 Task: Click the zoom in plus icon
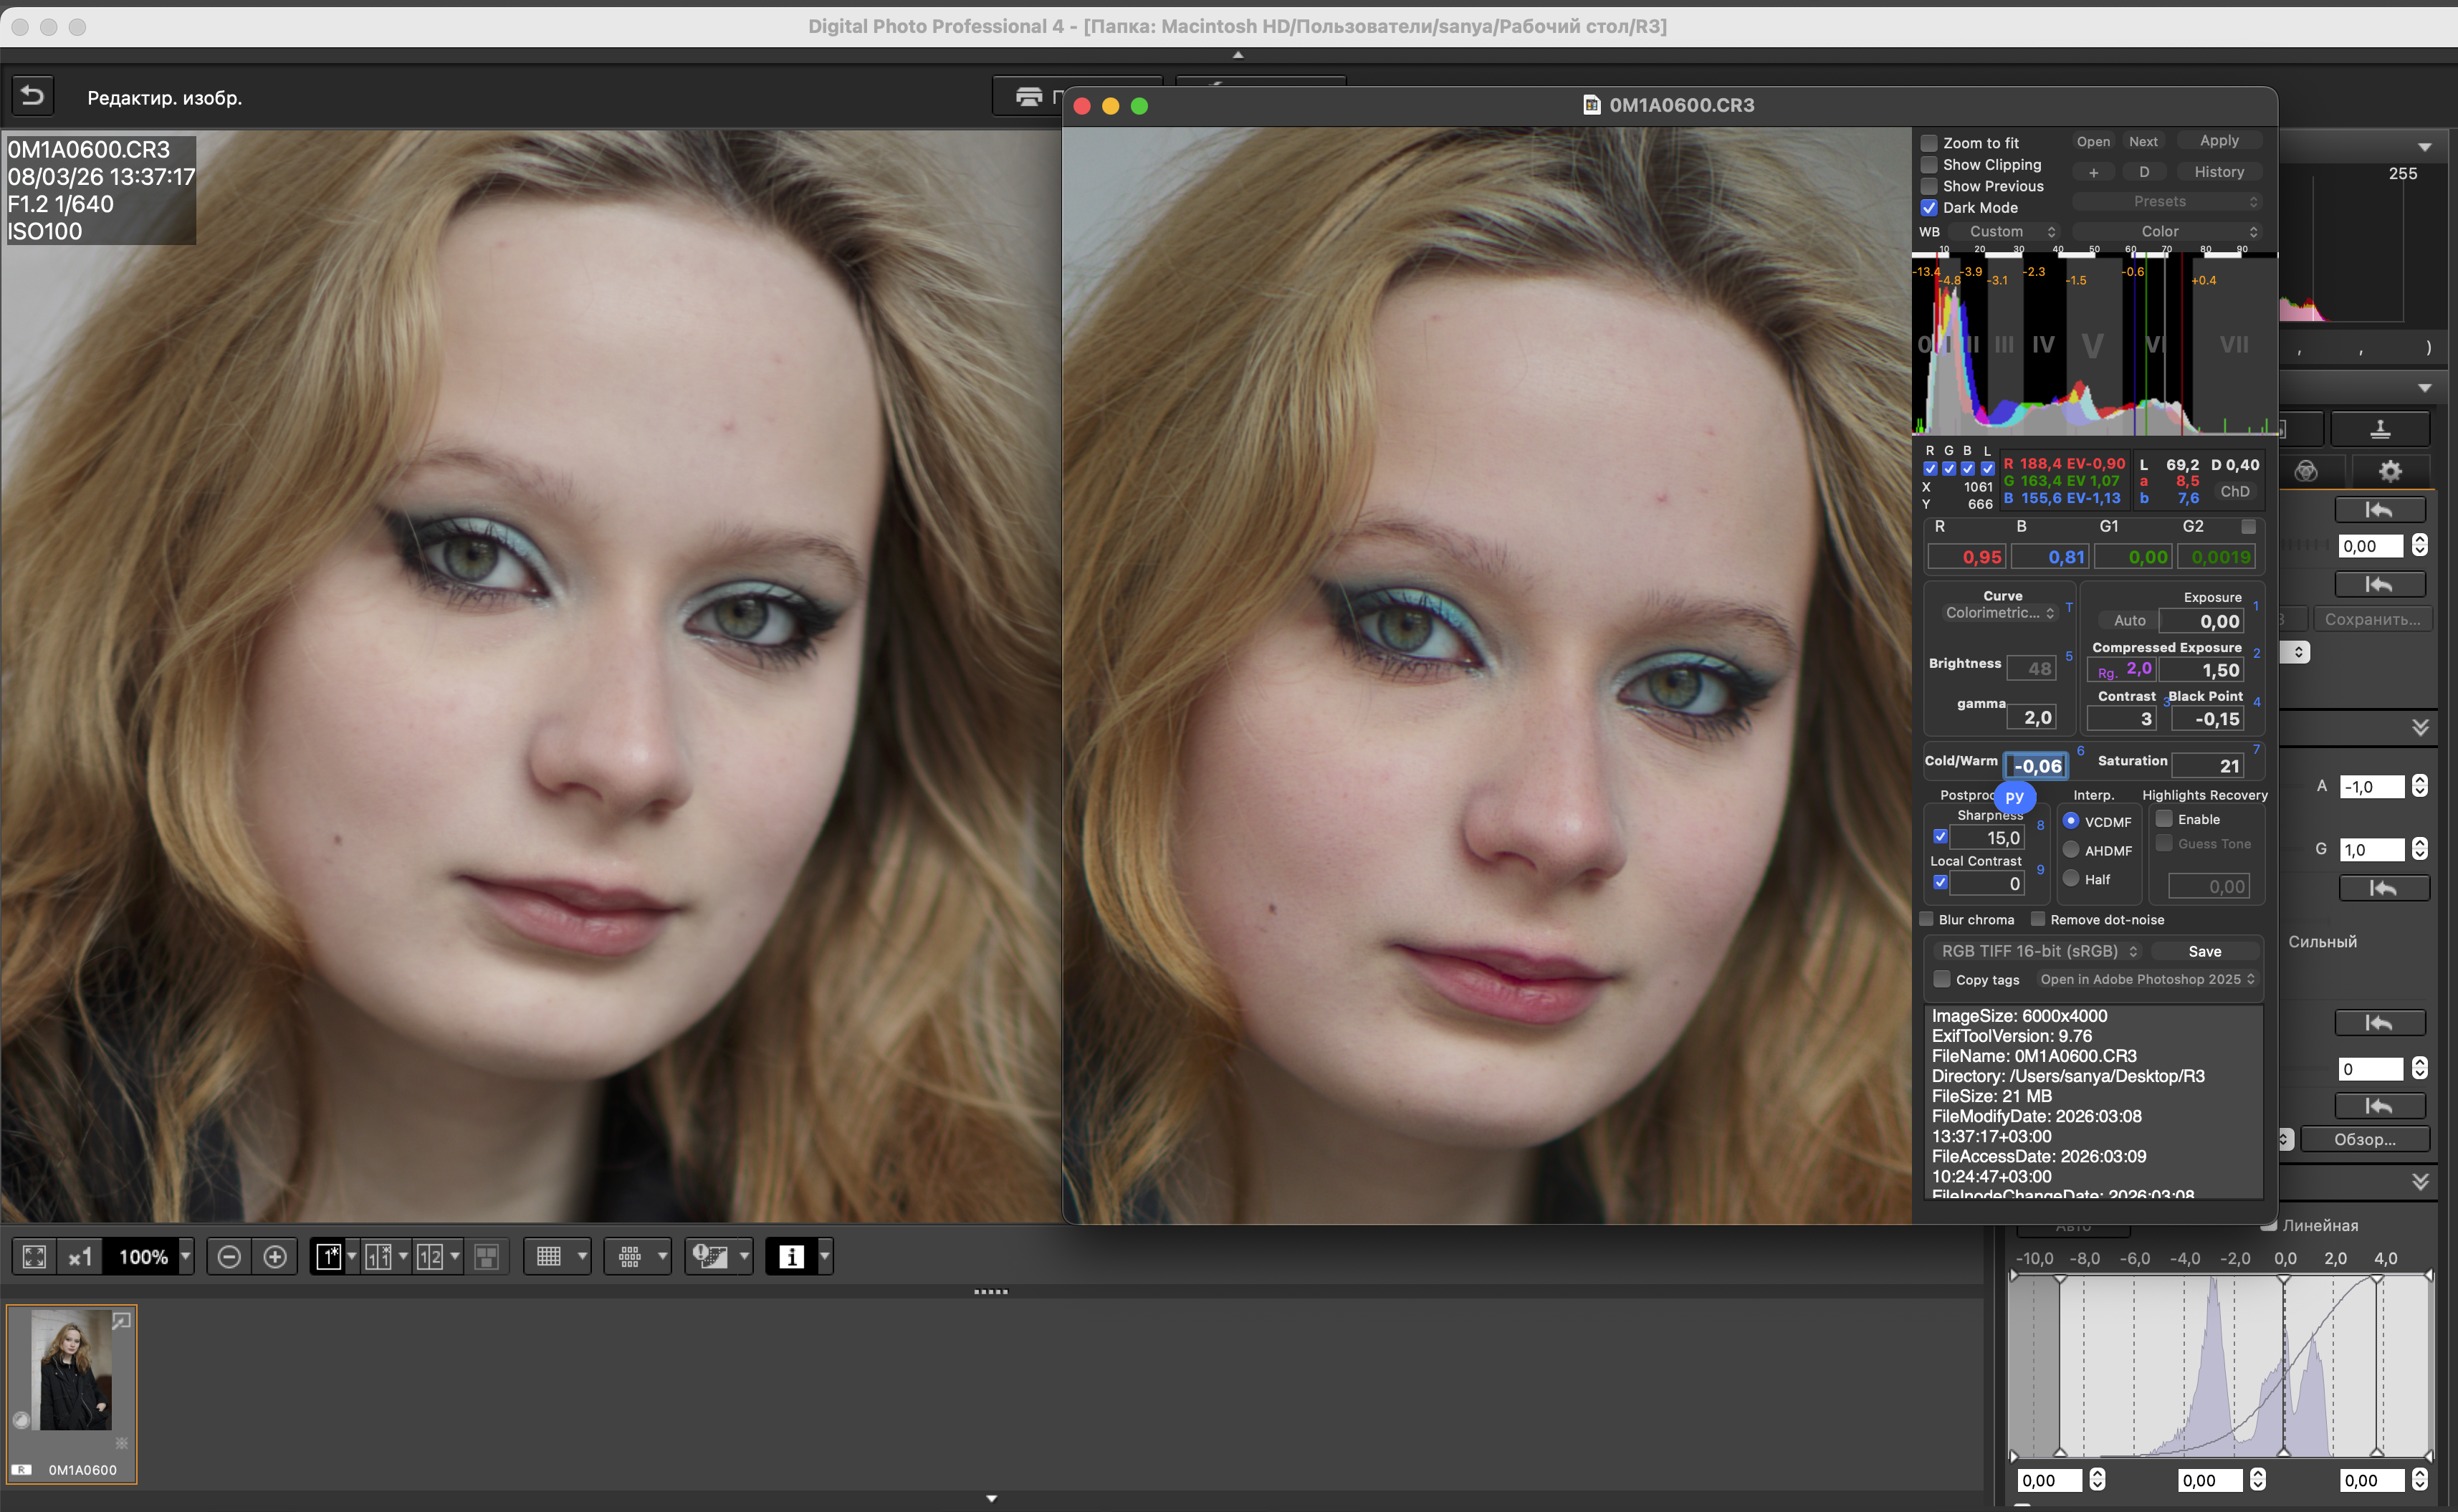point(275,1257)
